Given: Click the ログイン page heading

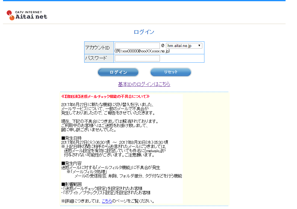Looking at the screenshot, I should click(144, 32).
